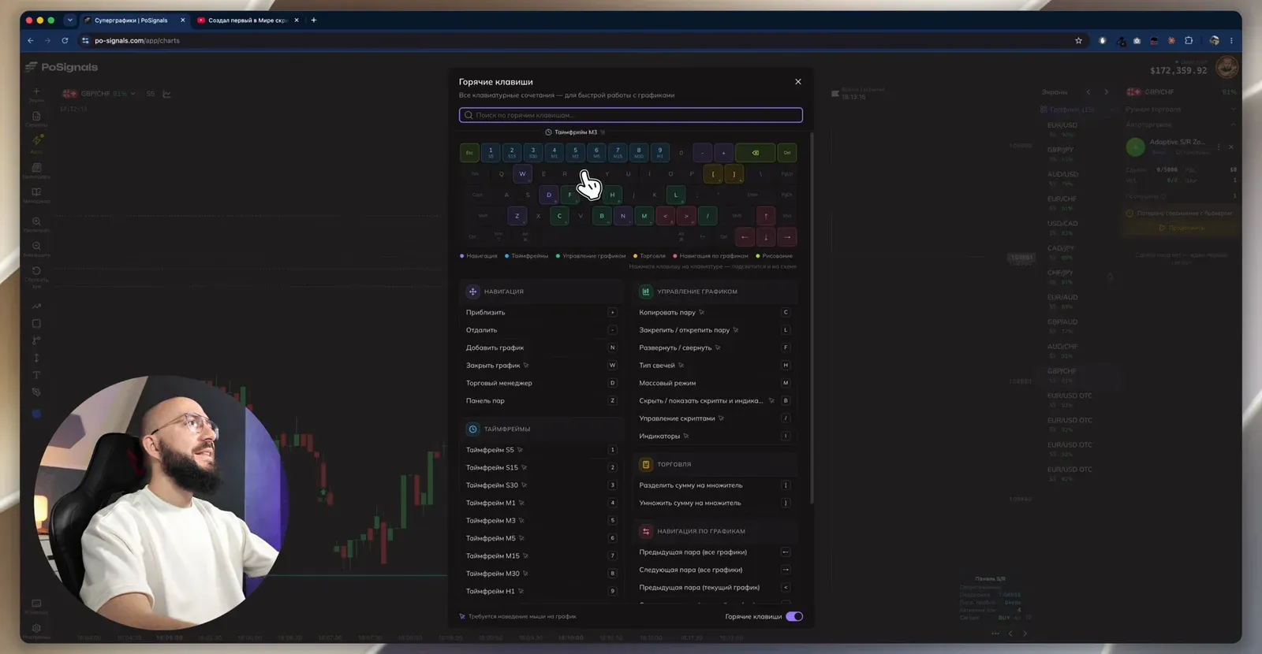Screen dimensions: 1262x654
Task: Select the Таймфрейм M15 row
Action: (x=541, y=556)
